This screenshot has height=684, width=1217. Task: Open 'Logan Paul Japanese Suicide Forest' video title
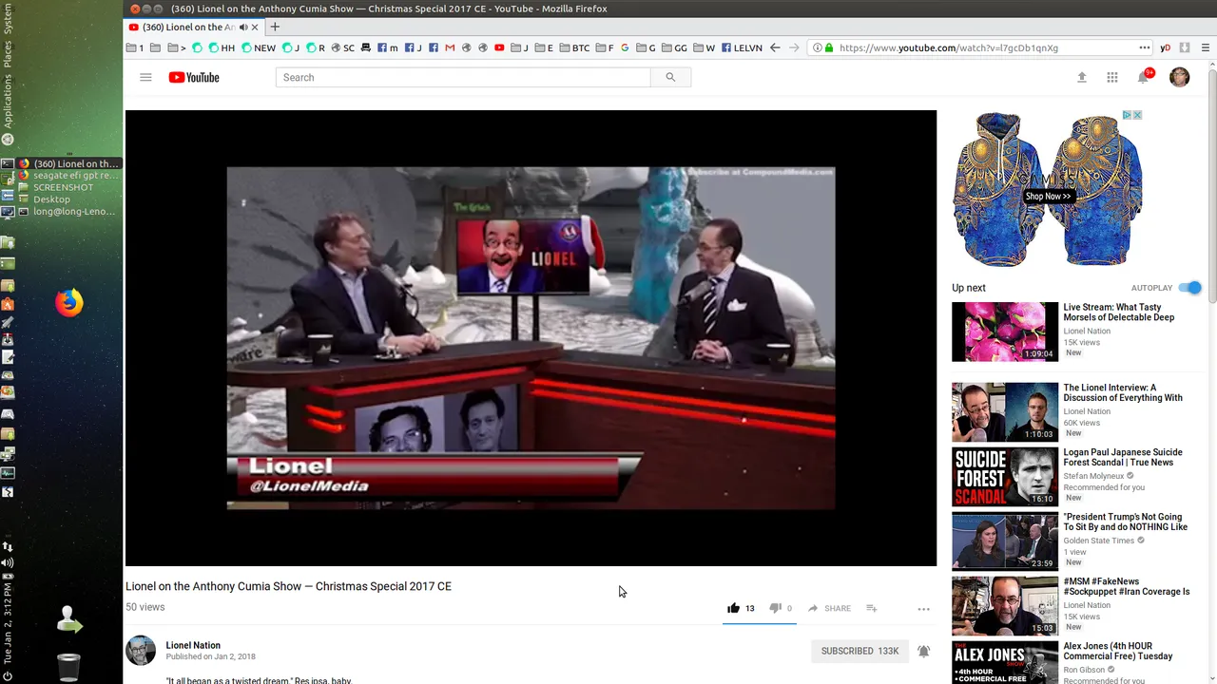[1123, 457]
